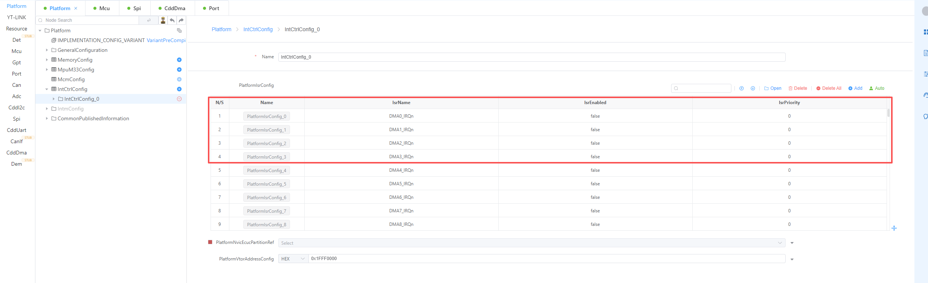The width and height of the screenshot is (928, 283).
Task: Open the Adc module in sidebar
Action: (17, 96)
